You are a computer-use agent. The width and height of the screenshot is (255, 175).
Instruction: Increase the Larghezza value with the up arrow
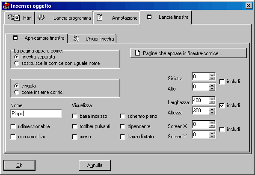click(x=212, y=99)
